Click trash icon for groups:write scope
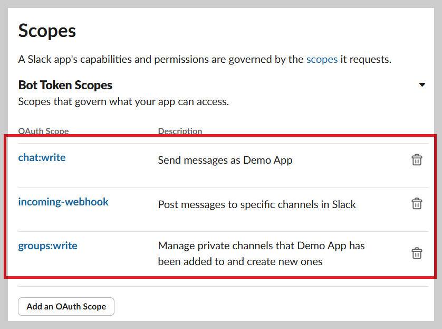The image size is (442, 329). [x=417, y=253]
